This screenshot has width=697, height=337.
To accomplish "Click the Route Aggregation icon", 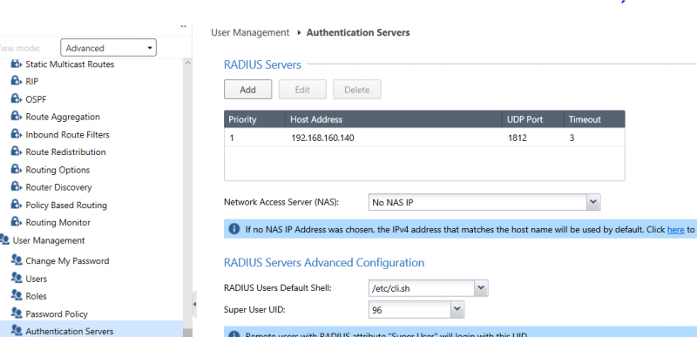I will click(17, 117).
